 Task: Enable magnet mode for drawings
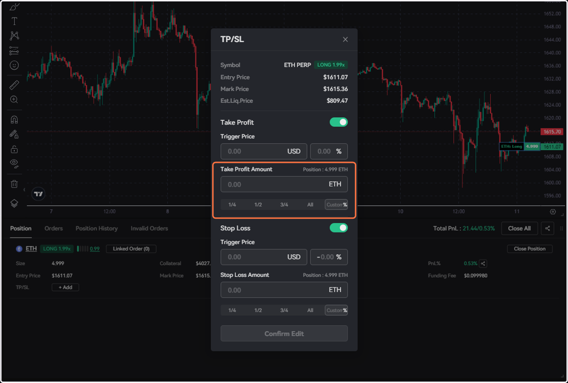pyautogui.click(x=14, y=120)
